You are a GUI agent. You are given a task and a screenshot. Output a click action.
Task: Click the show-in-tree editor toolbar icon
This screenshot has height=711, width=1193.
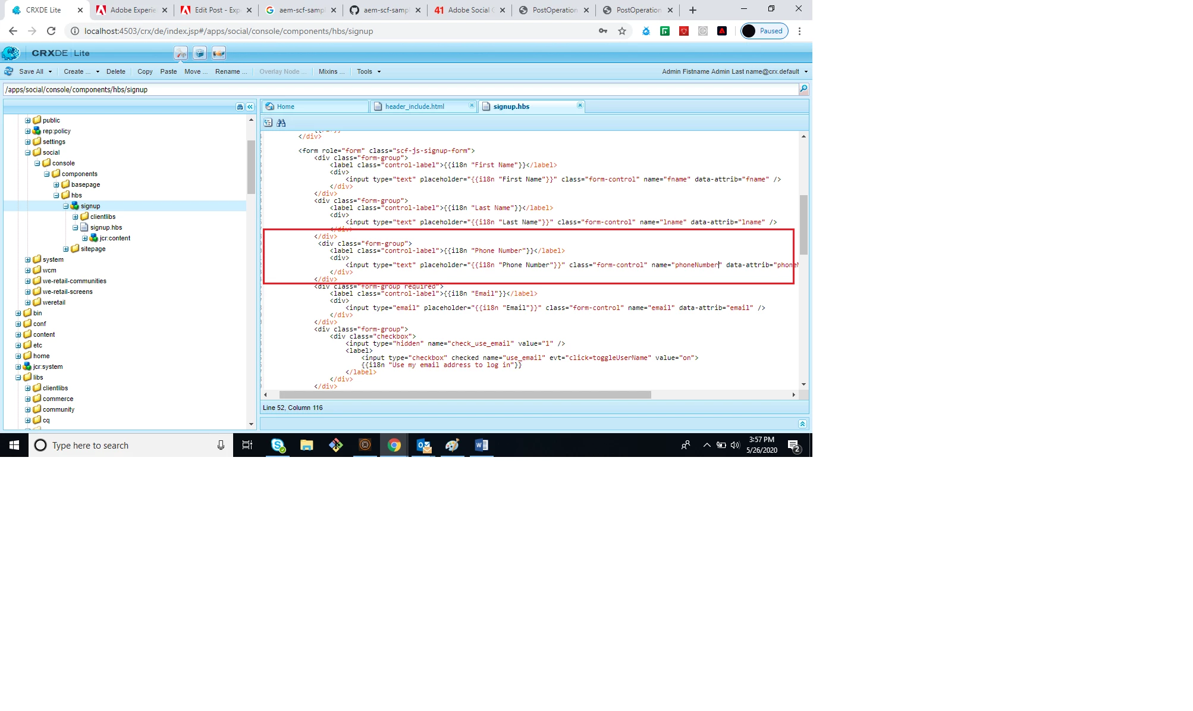click(268, 123)
